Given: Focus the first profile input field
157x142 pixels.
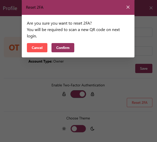Looking at the screenshot, I should [143, 32].
